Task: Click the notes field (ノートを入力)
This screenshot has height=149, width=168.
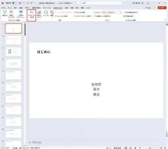Action: coord(35,142)
